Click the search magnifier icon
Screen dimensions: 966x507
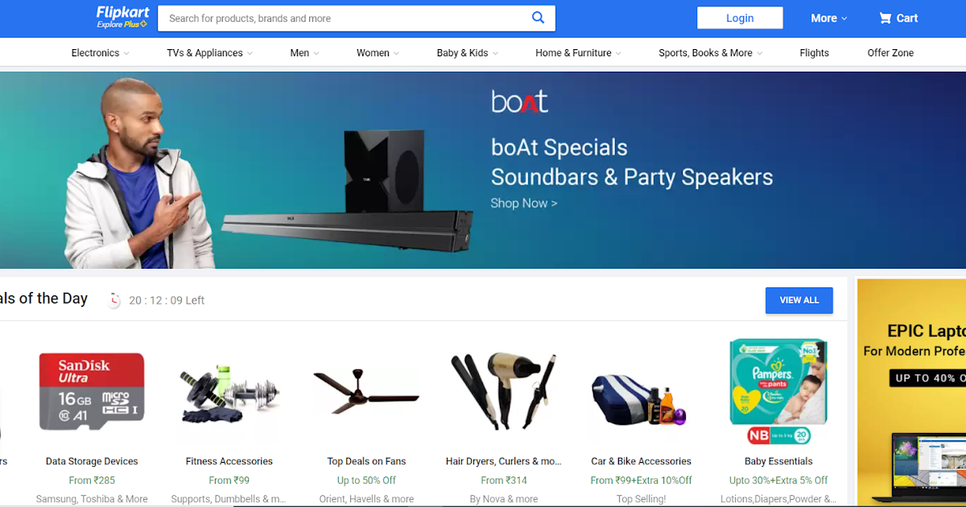click(x=538, y=18)
